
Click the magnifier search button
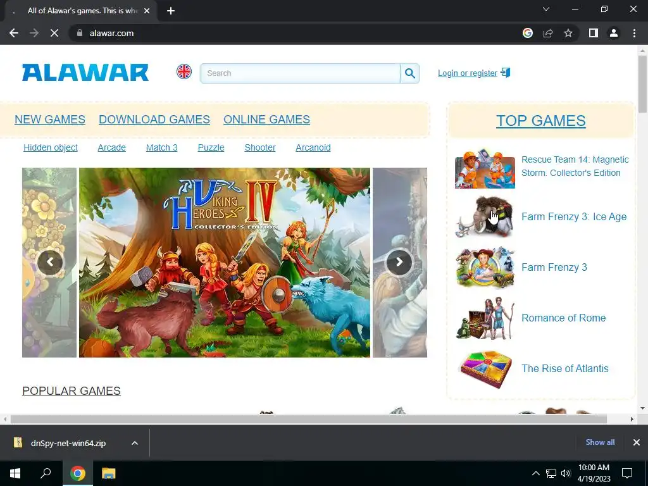[x=409, y=73]
